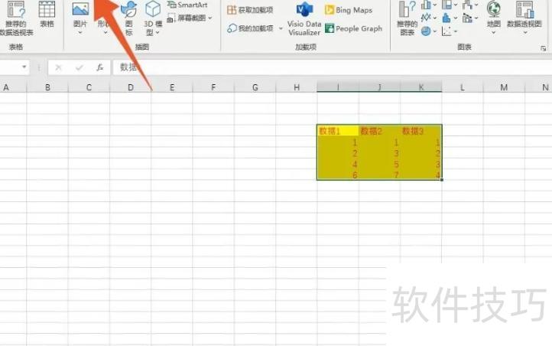Click the fx insert function button

point(99,67)
